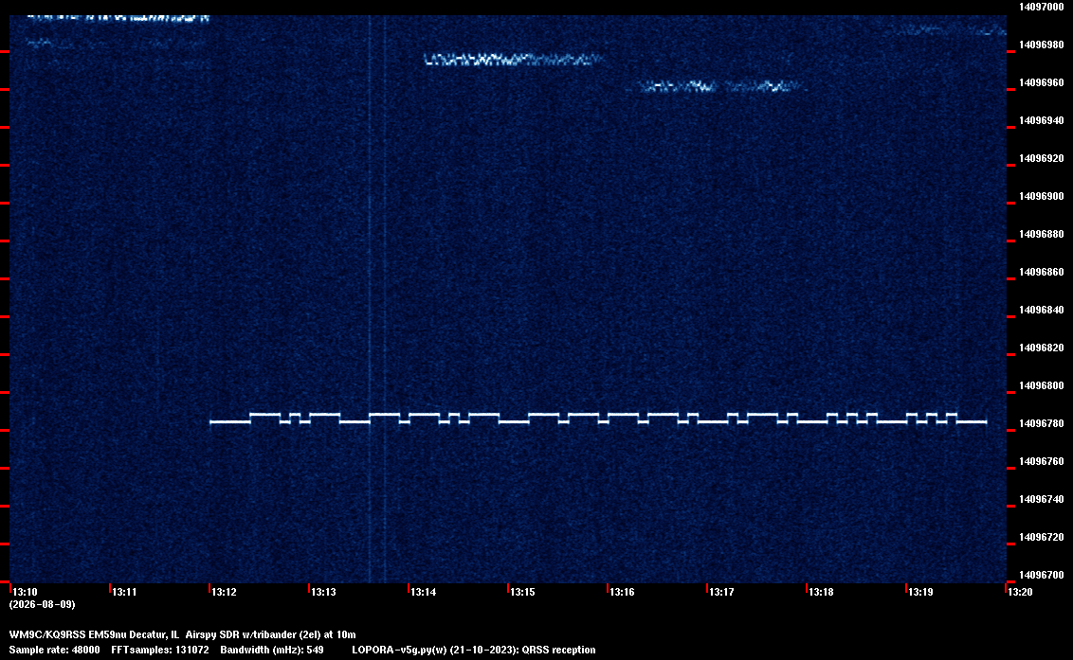Click the faint signal trace near 14096970
Screen dimensions: 1073x660
[513, 61]
